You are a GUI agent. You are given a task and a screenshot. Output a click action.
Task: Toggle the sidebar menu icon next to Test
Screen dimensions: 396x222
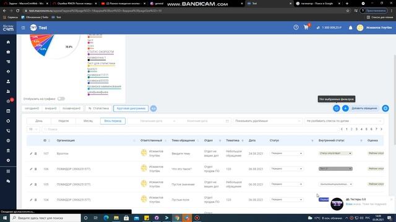pos(23,28)
